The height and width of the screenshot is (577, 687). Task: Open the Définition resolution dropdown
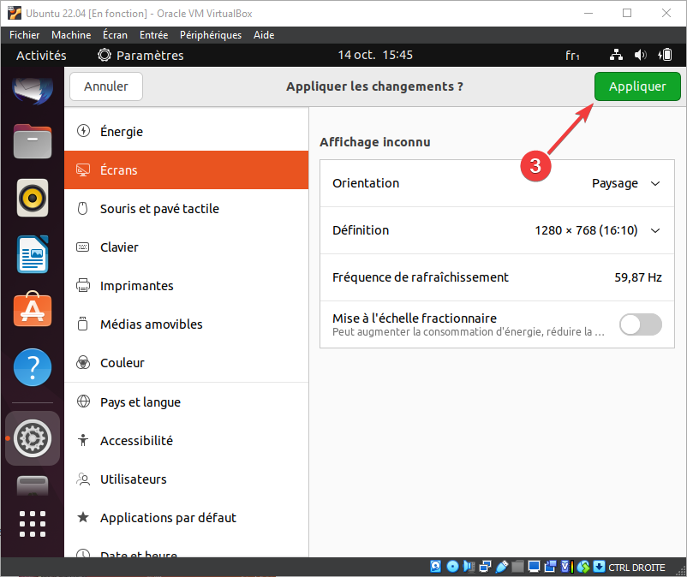(597, 230)
